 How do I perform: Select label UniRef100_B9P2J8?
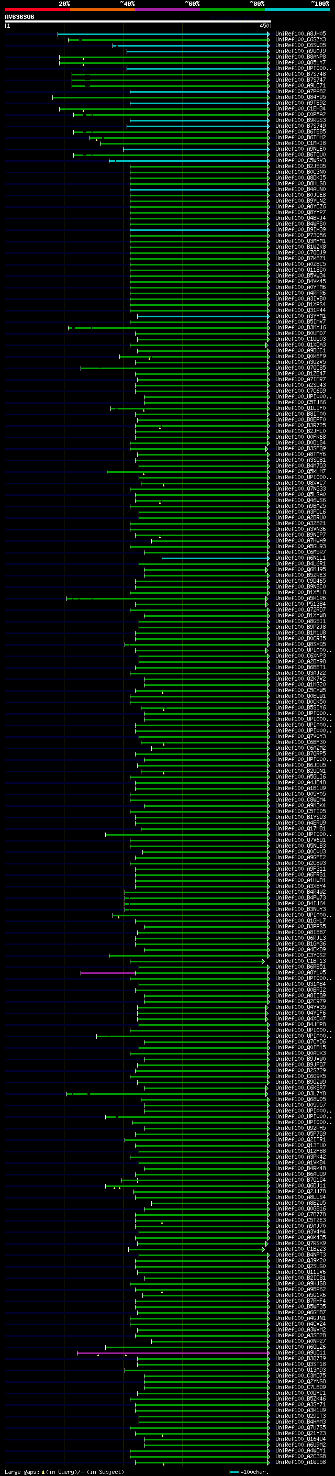tap(300, 627)
